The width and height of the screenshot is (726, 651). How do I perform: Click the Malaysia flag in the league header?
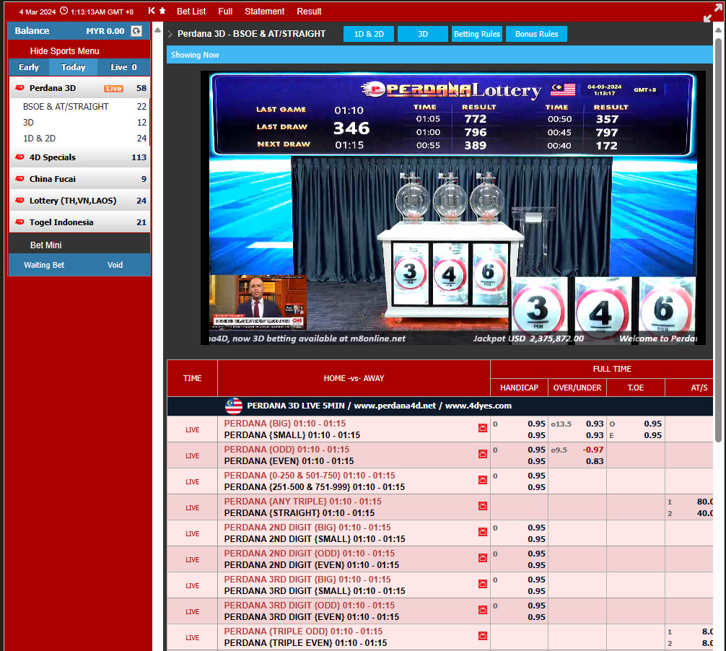pos(233,406)
